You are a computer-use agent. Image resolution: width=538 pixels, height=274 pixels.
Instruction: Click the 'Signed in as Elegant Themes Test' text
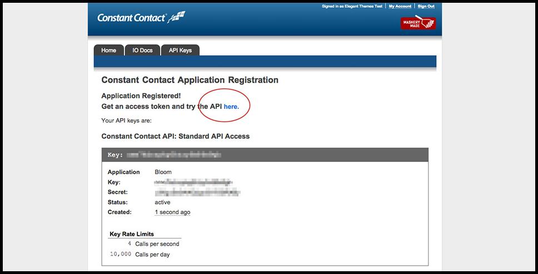click(352, 6)
